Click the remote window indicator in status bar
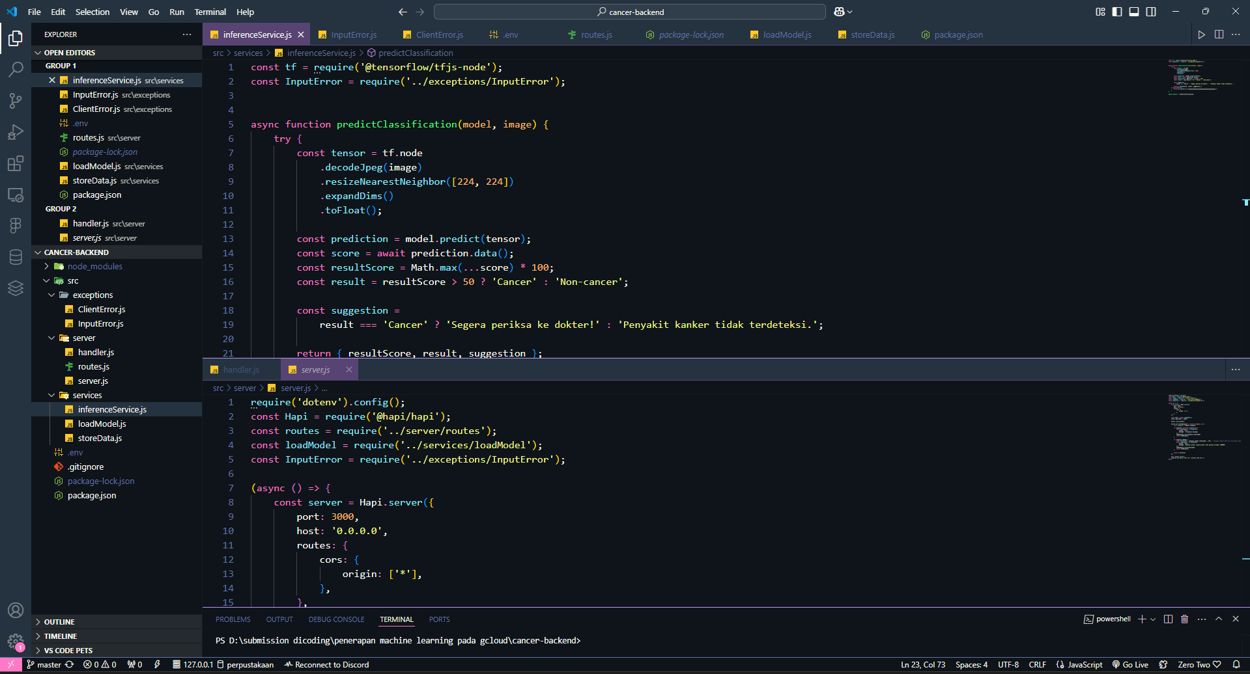1250x674 pixels. (11, 664)
